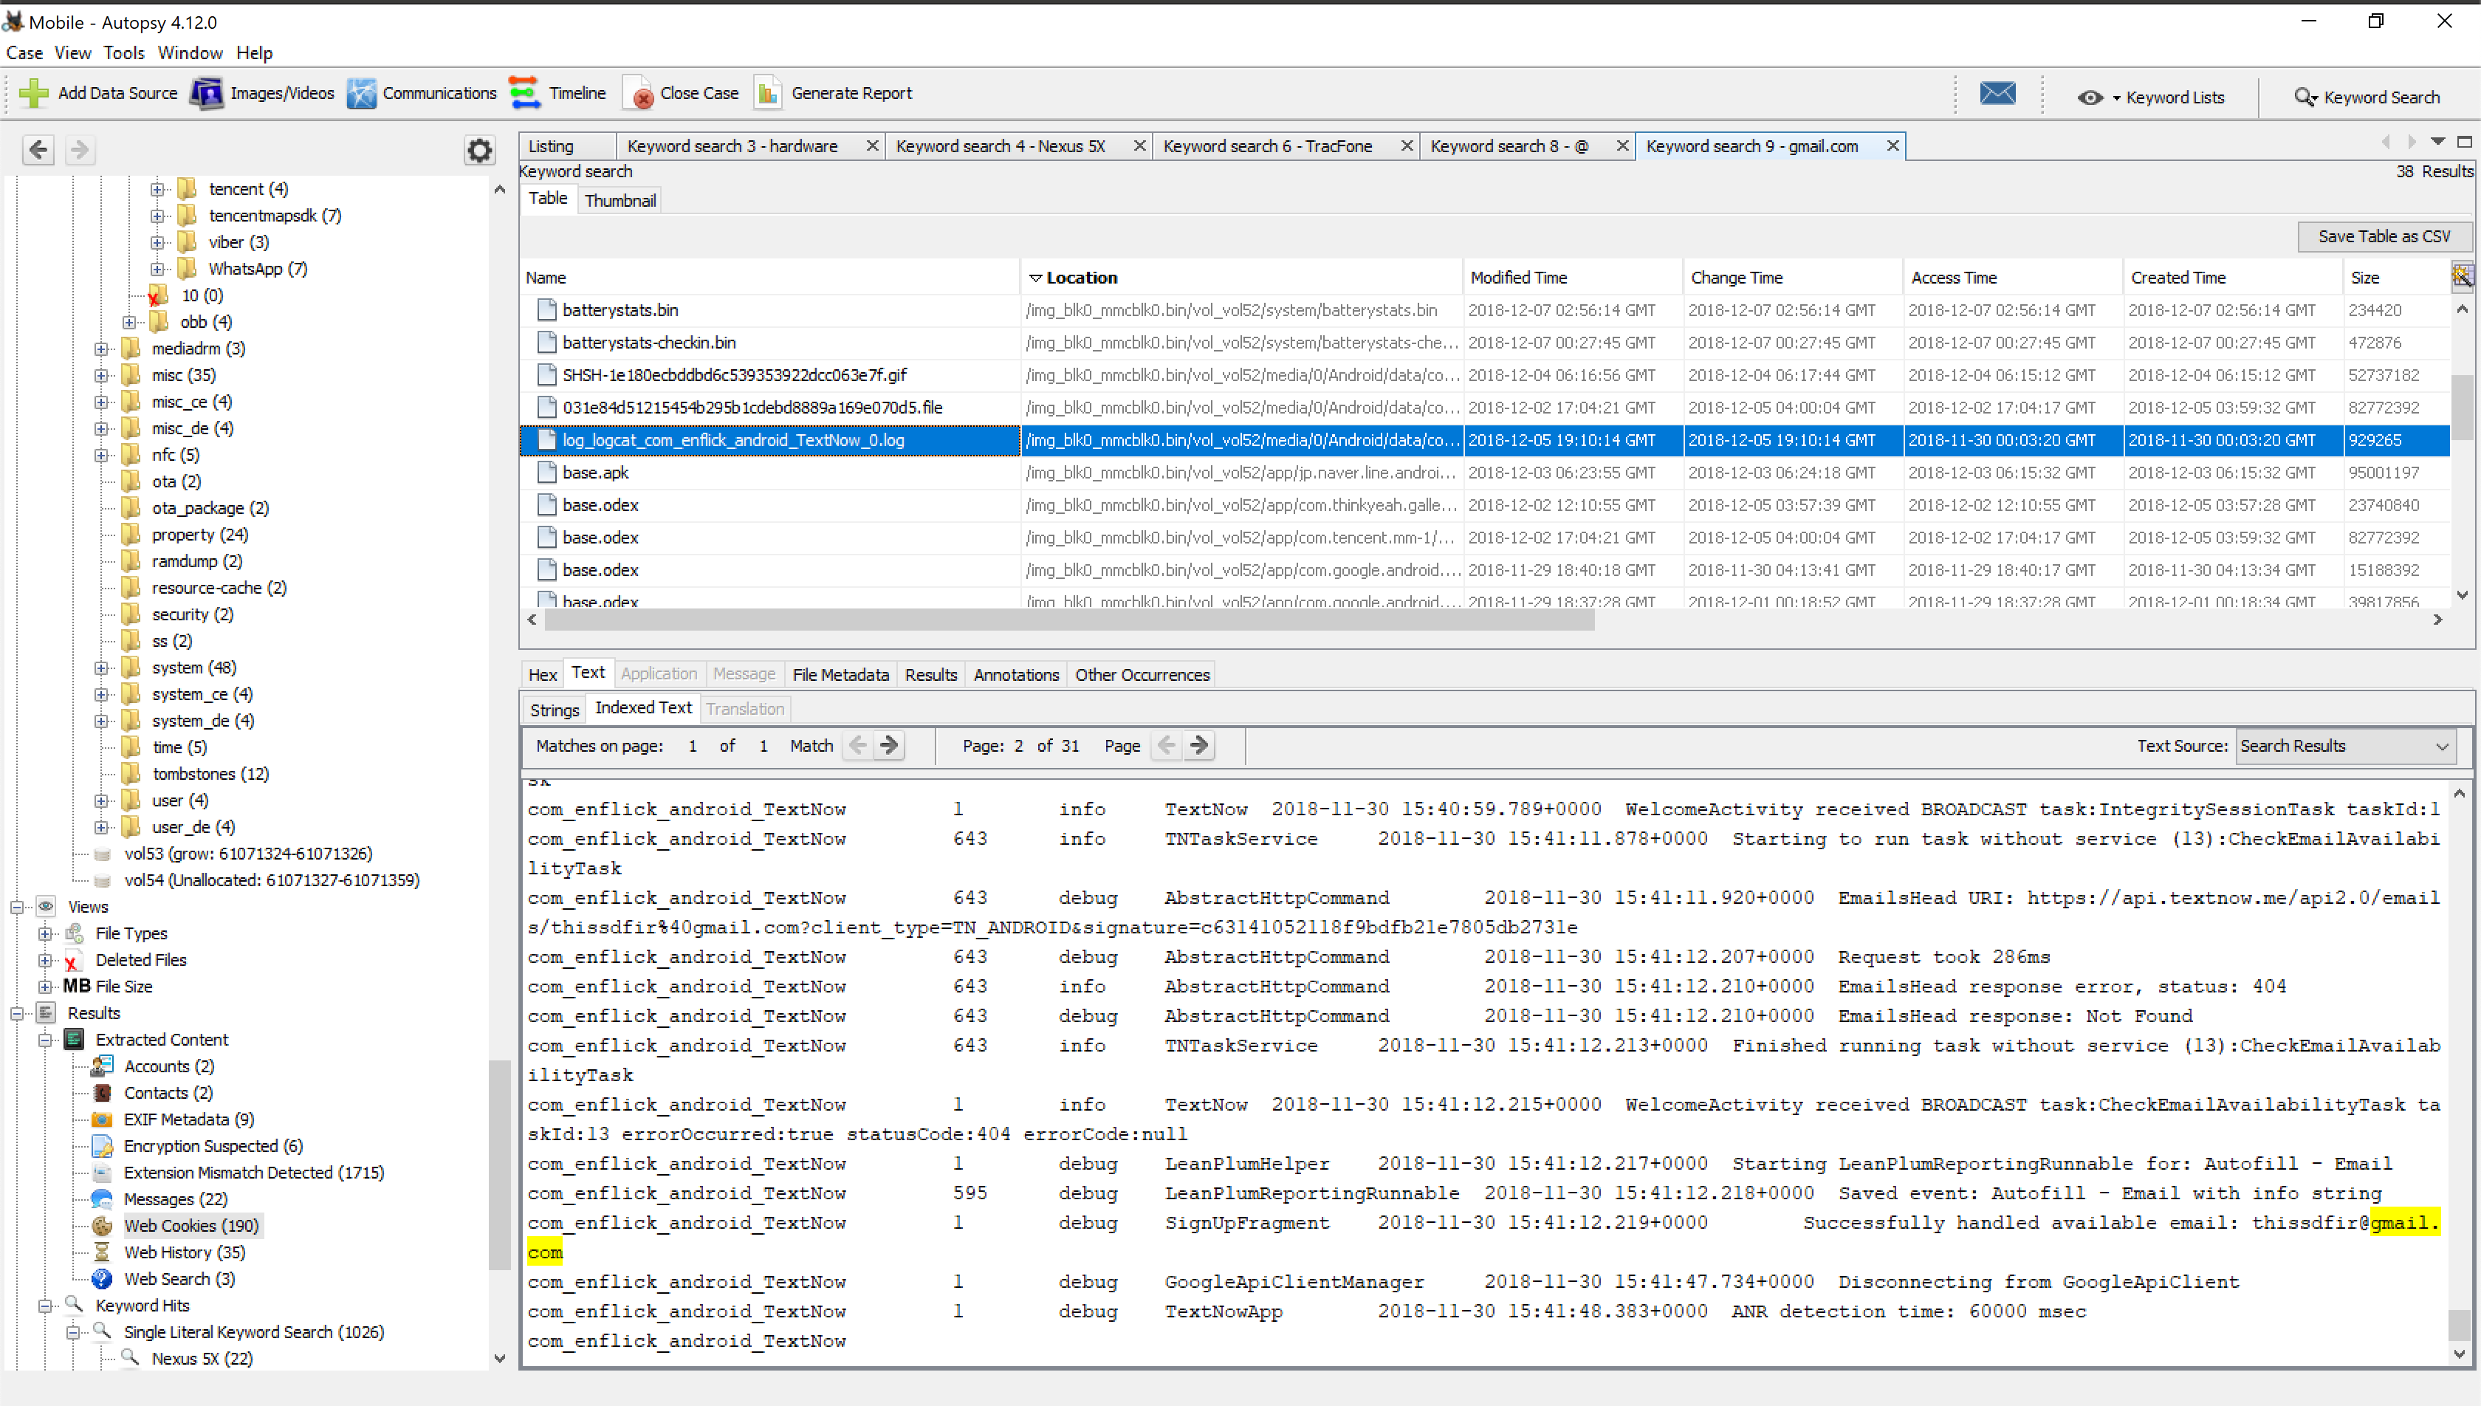2481x1406 pixels.
Task: Open the Other Occurrences tab
Action: 1142,675
